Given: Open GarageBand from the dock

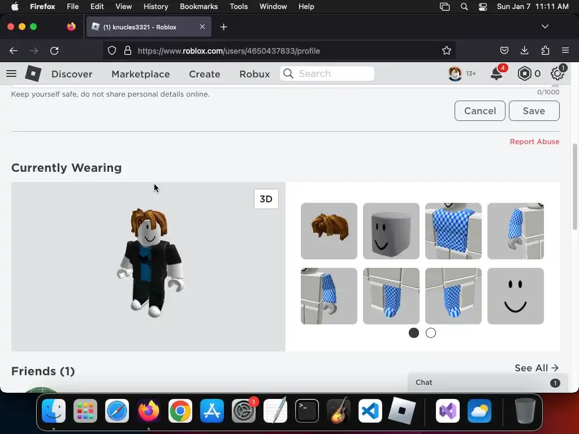Looking at the screenshot, I should 339,411.
